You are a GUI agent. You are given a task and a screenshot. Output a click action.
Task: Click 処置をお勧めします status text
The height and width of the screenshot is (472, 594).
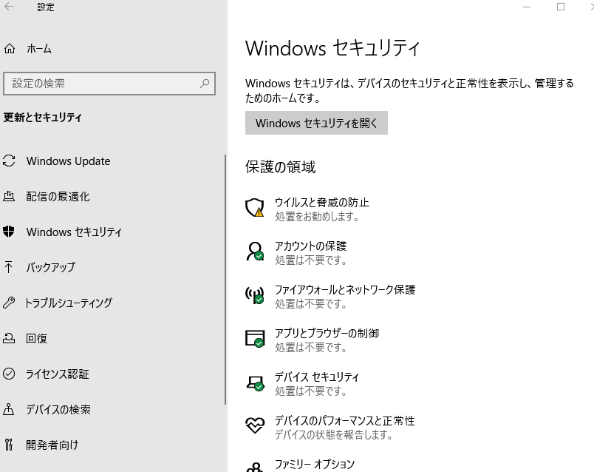(317, 217)
